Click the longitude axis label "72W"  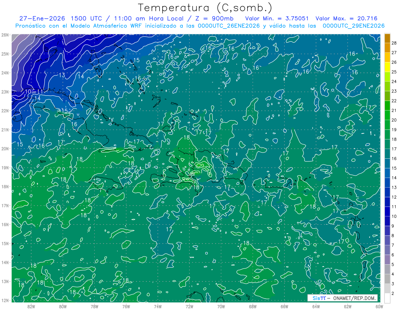pyautogui.click(x=189, y=306)
